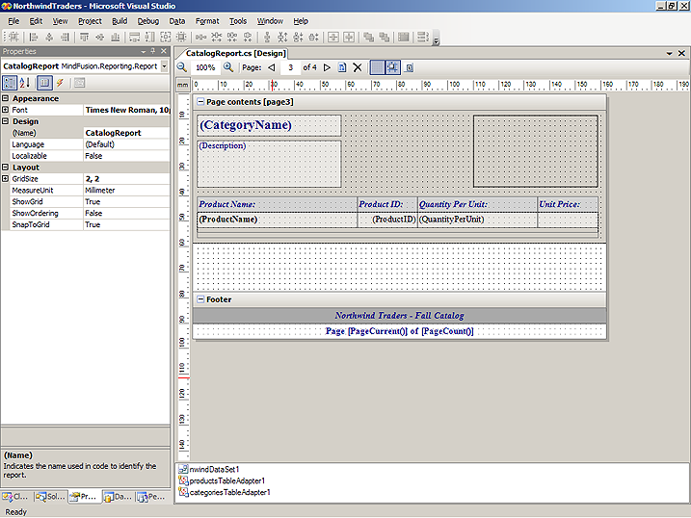Click the Make Same Width icon
Image resolution: width=691 pixels, height=518 pixels.
coord(134,37)
